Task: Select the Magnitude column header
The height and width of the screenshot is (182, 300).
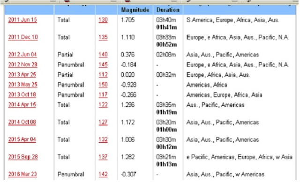Action: (135, 10)
